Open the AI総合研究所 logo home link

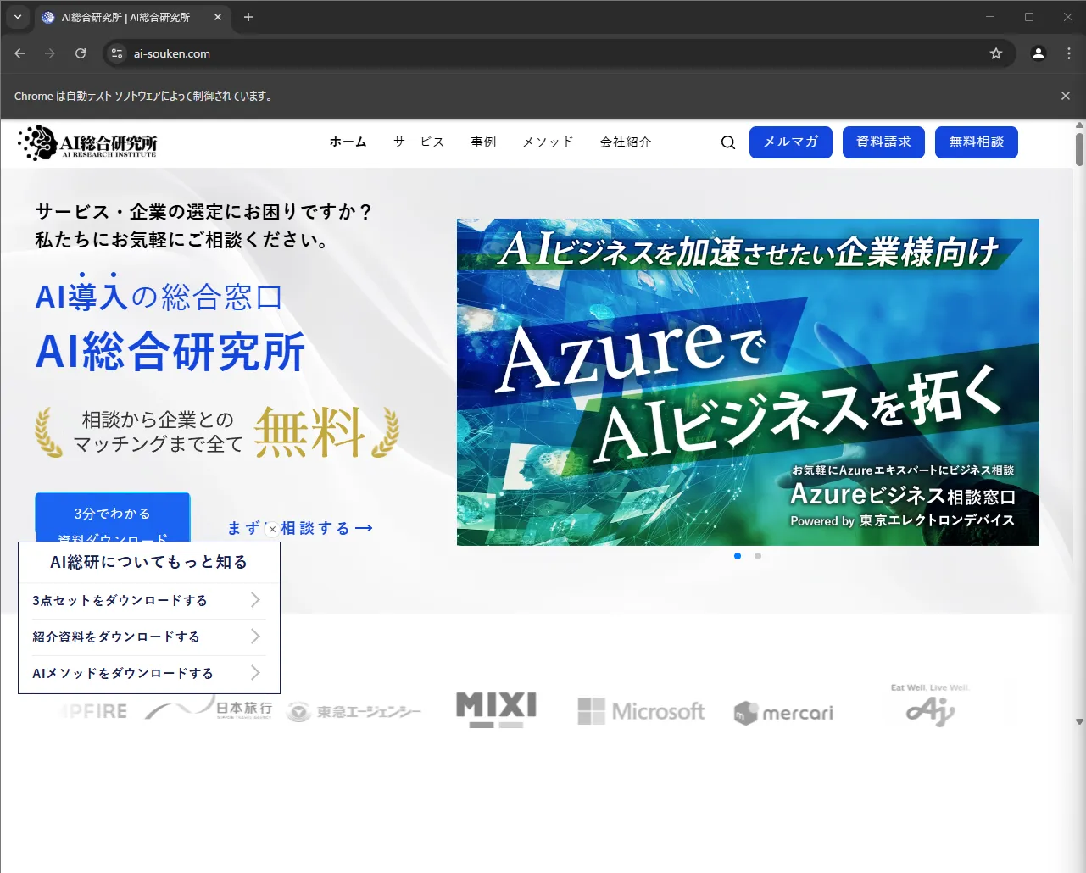(x=88, y=142)
